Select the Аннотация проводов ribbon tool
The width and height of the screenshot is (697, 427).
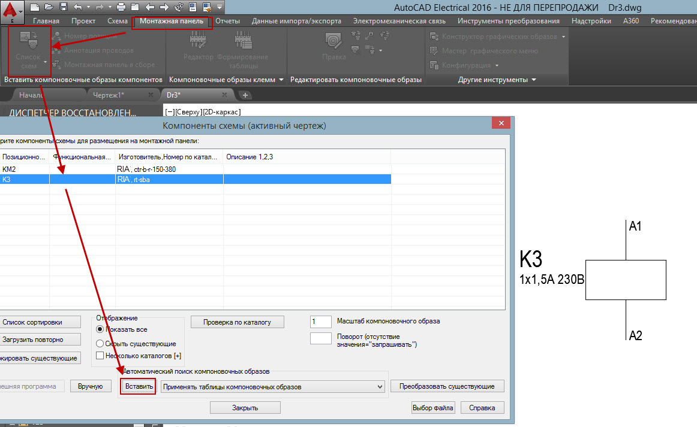click(x=93, y=50)
